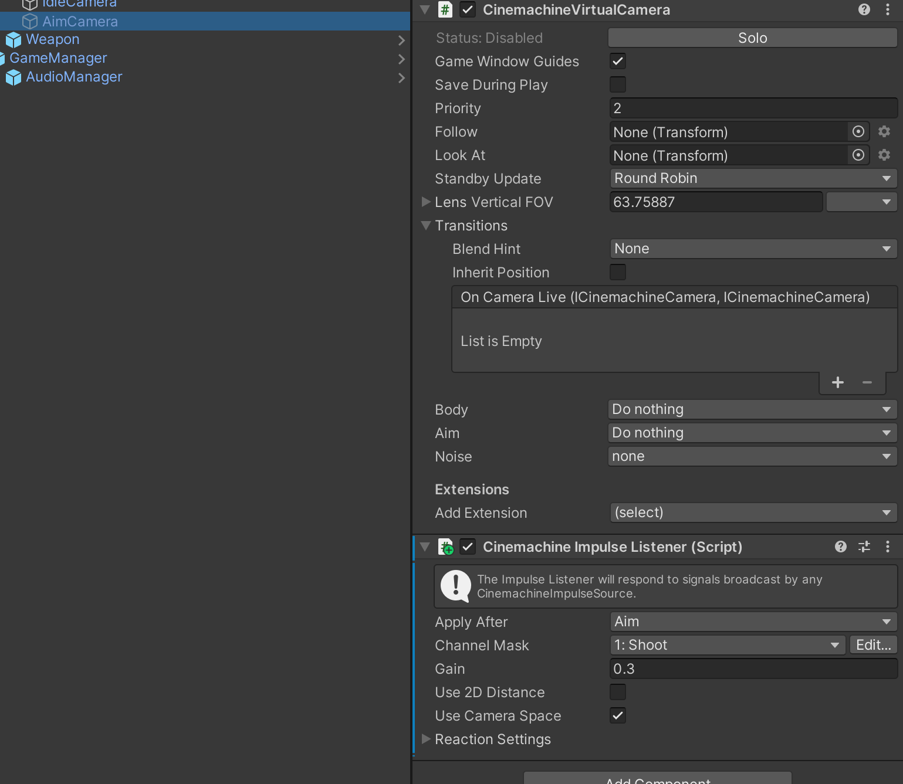Open Add Extension select dropdown
The height and width of the screenshot is (784, 903).
tap(753, 513)
